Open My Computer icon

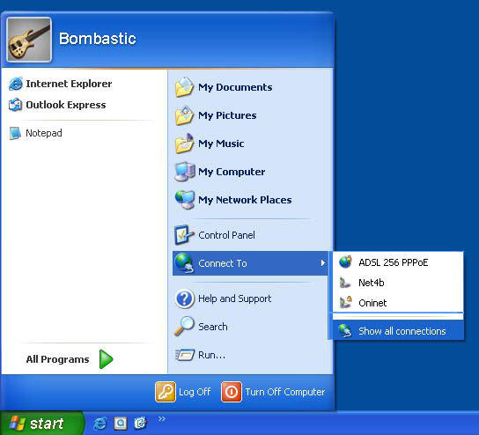point(185,172)
